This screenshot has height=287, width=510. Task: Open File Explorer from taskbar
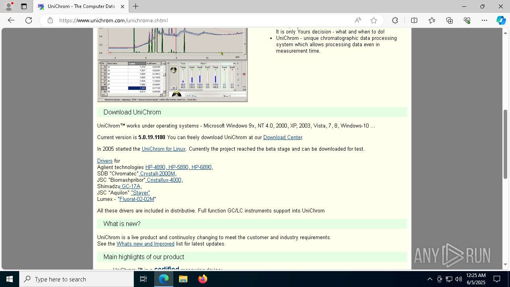point(183,279)
